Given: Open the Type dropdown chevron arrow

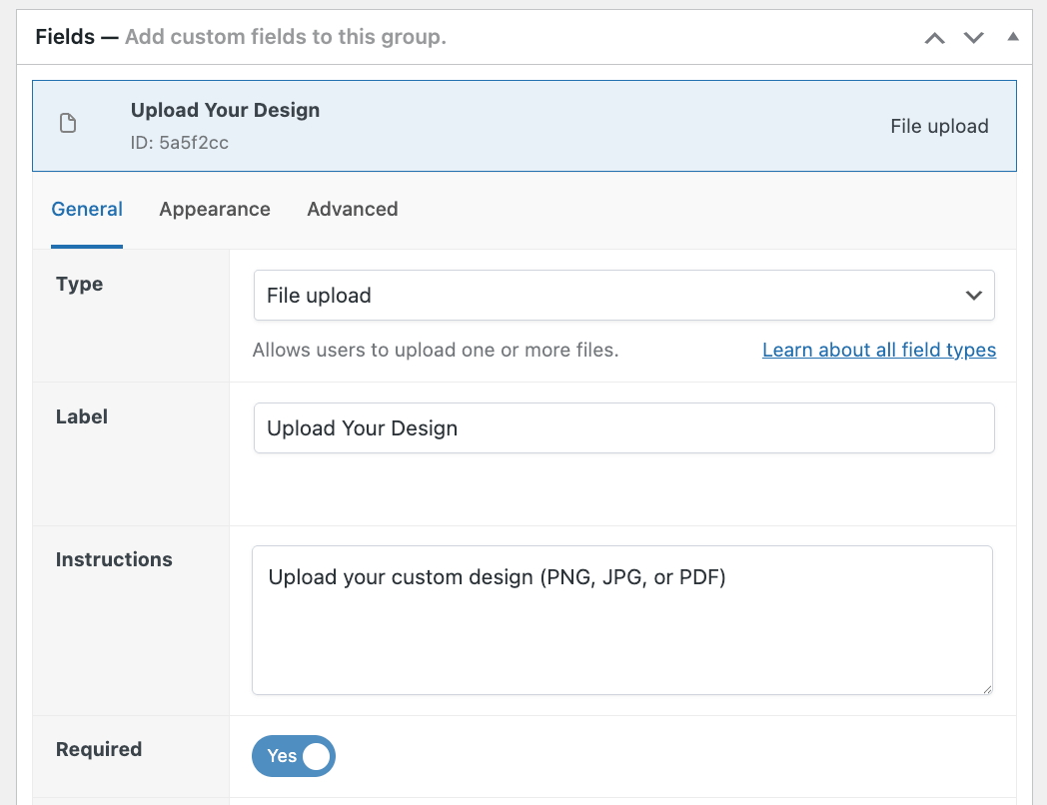Looking at the screenshot, I should pyautogui.click(x=972, y=295).
